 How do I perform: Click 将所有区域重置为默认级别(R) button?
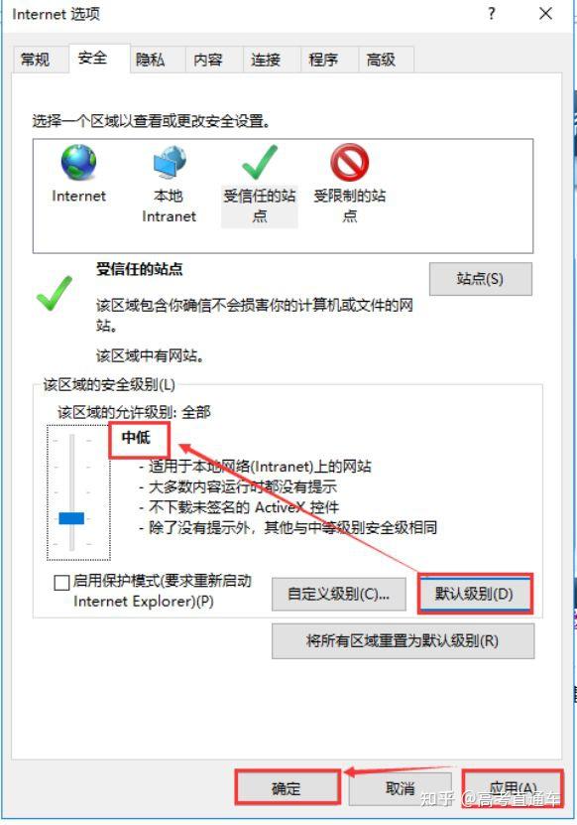pyautogui.click(x=403, y=641)
